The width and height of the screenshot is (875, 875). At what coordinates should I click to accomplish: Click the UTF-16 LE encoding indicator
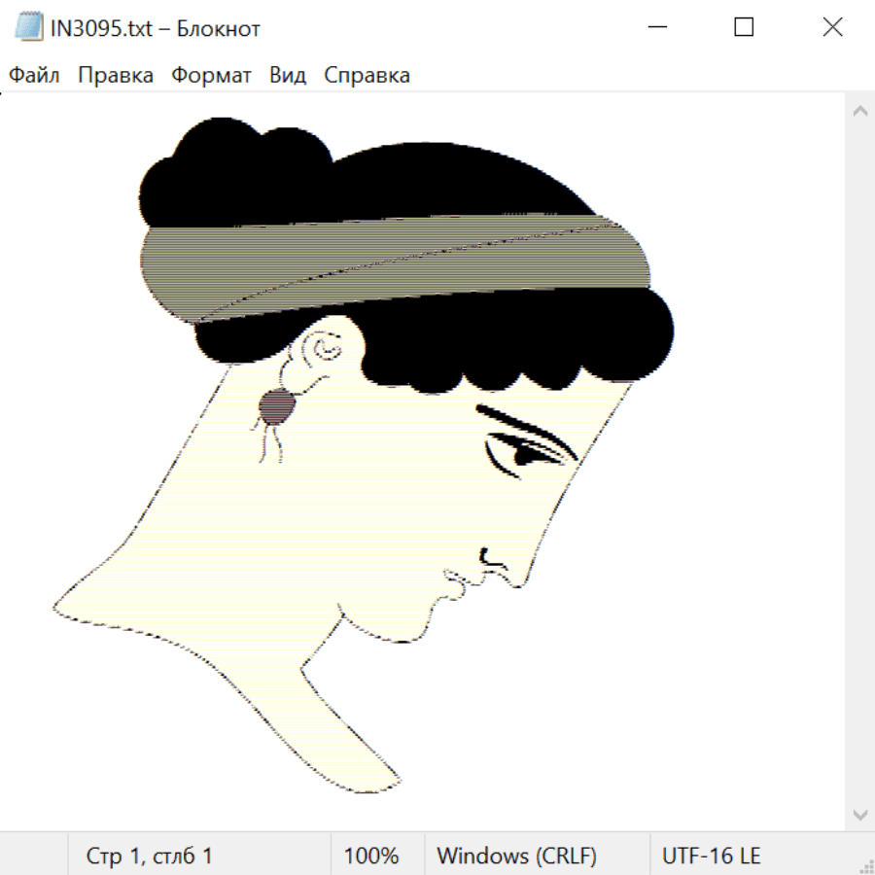(712, 856)
